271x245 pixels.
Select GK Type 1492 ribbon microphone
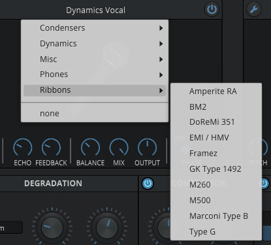click(216, 169)
